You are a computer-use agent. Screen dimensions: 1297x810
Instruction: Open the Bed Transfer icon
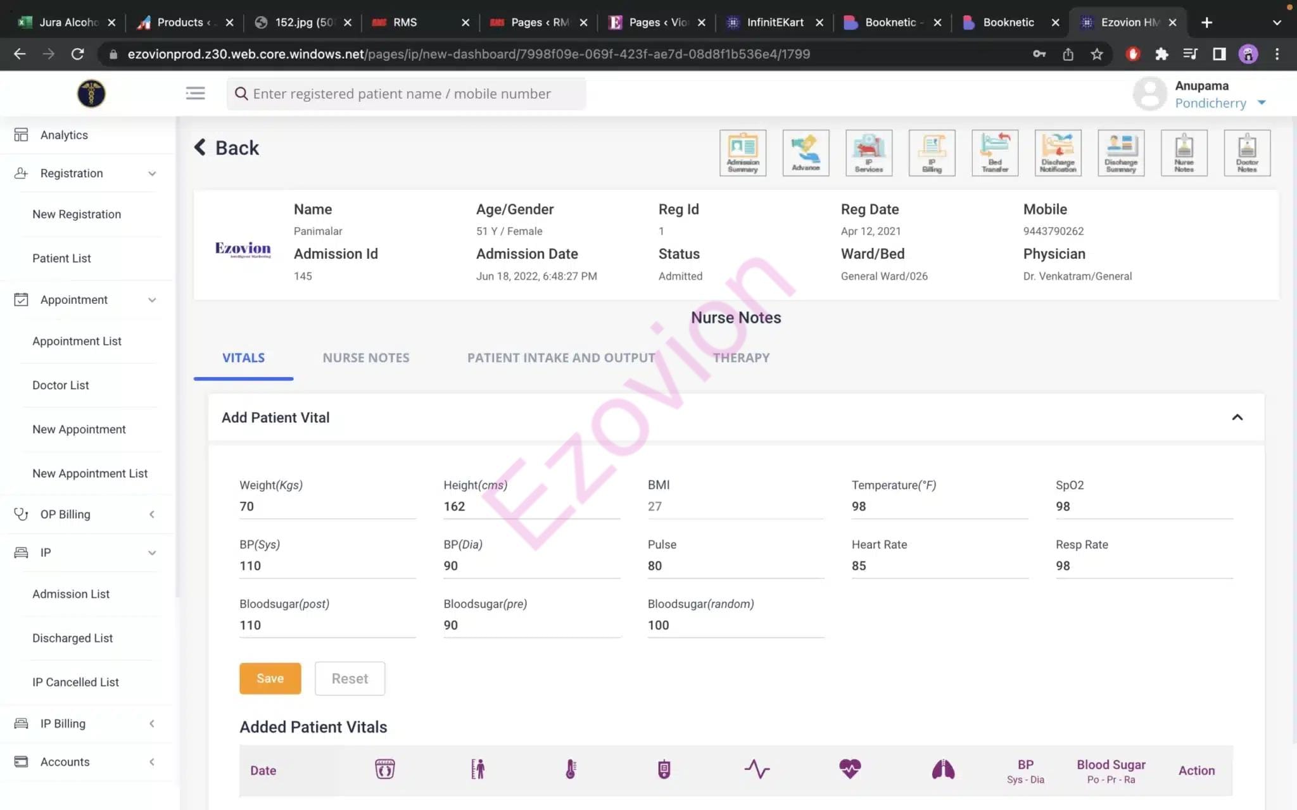[x=995, y=153]
